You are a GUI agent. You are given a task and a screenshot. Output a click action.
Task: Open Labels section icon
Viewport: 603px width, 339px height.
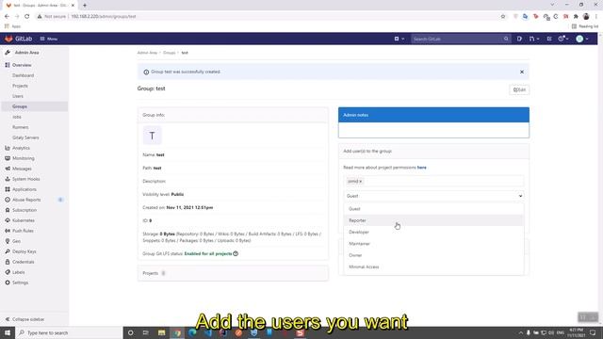[x=8, y=272]
